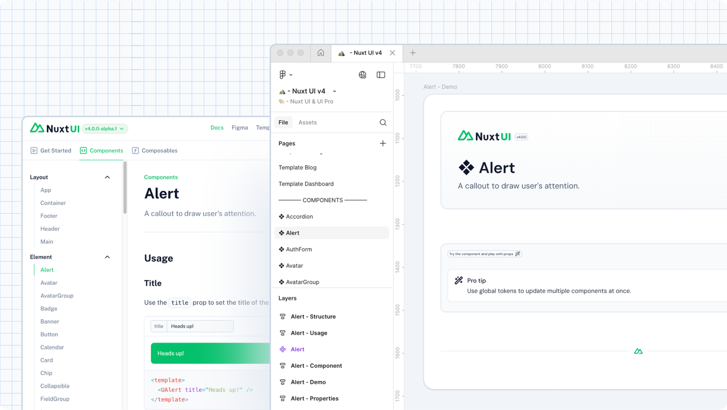
Task: Collapse the Layout section in the docs sidebar
Action: [107, 177]
